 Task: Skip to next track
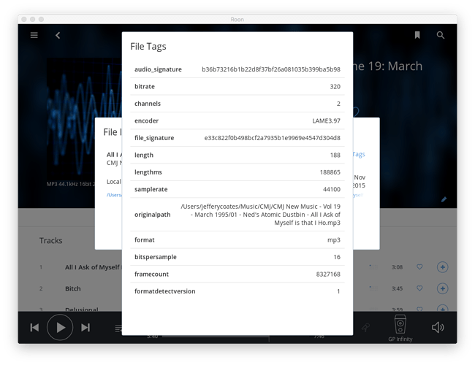click(x=85, y=328)
